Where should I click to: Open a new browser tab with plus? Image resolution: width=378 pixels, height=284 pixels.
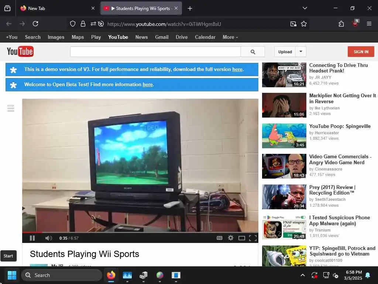(x=190, y=9)
